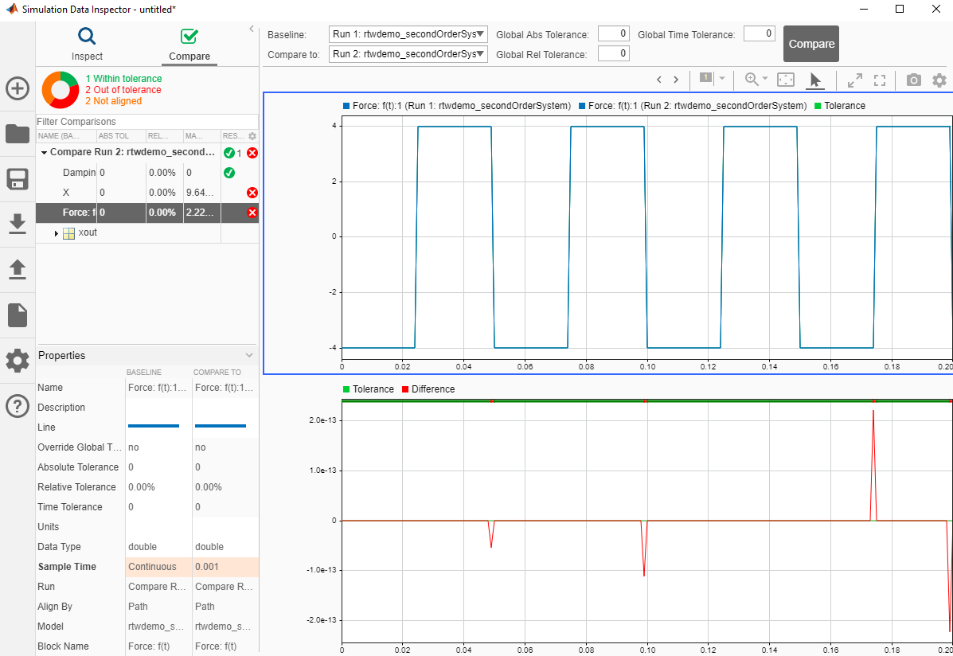The width and height of the screenshot is (953, 656).
Task: Open the Help question mark icon
Action: click(x=18, y=406)
